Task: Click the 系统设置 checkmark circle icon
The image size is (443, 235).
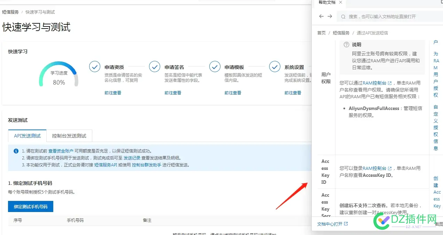Action: [x=275, y=66]
